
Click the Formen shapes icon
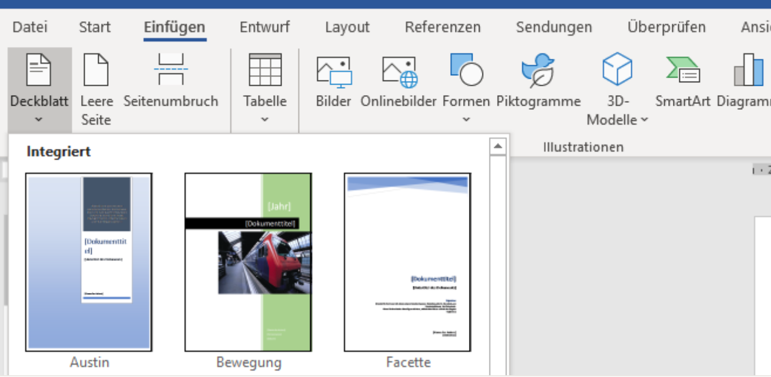(466, 69)
